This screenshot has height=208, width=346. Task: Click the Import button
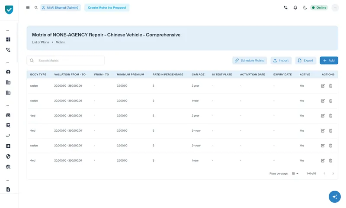[281, 60]
